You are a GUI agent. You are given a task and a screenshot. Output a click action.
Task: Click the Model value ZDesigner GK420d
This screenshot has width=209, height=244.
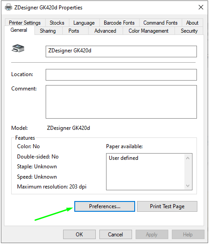point(68,128)
